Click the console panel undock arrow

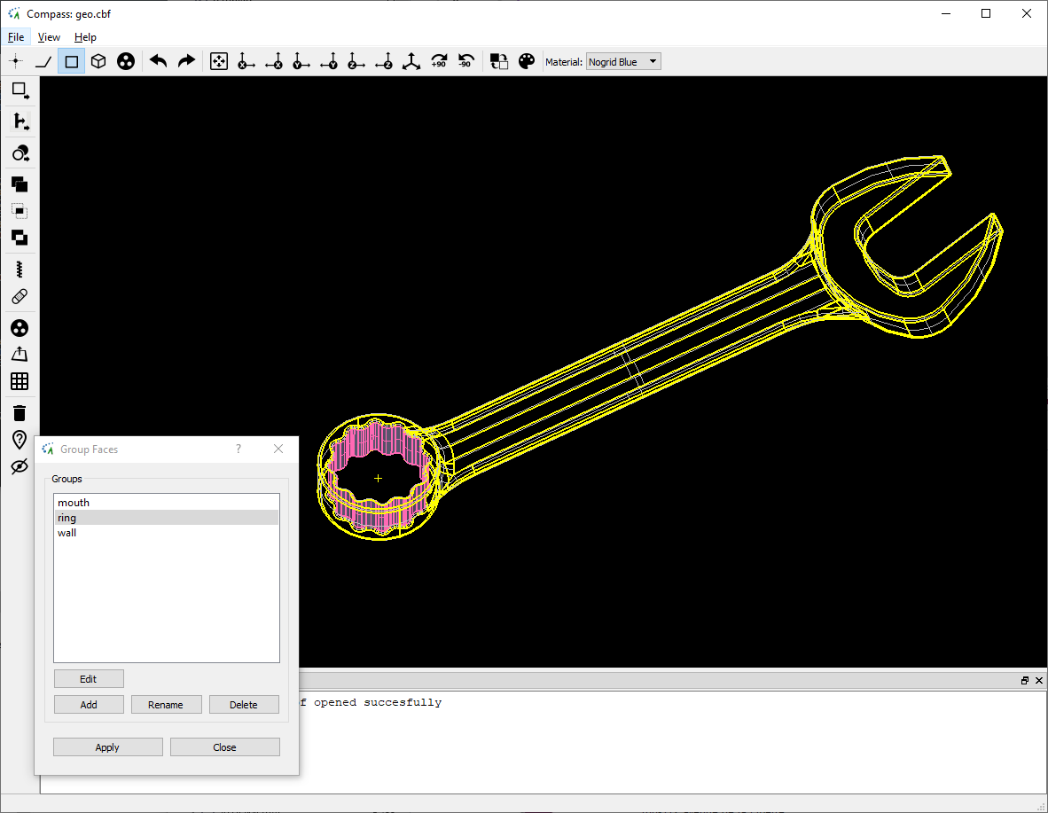1025,680
